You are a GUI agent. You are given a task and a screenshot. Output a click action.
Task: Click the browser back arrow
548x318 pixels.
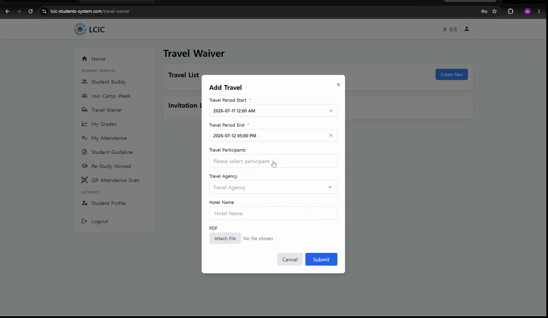point(7,11)
